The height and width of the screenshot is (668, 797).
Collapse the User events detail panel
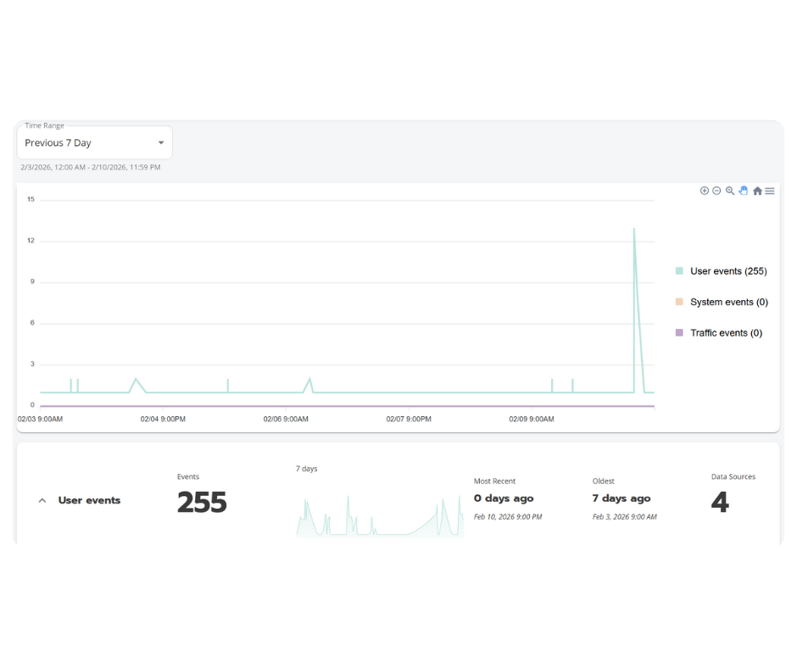[x=42, y=500]
